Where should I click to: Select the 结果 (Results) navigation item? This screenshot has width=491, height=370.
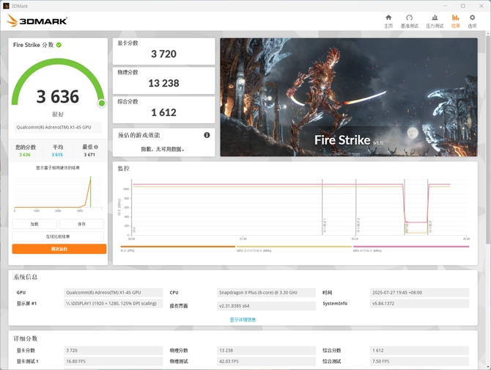coord(455,21)
